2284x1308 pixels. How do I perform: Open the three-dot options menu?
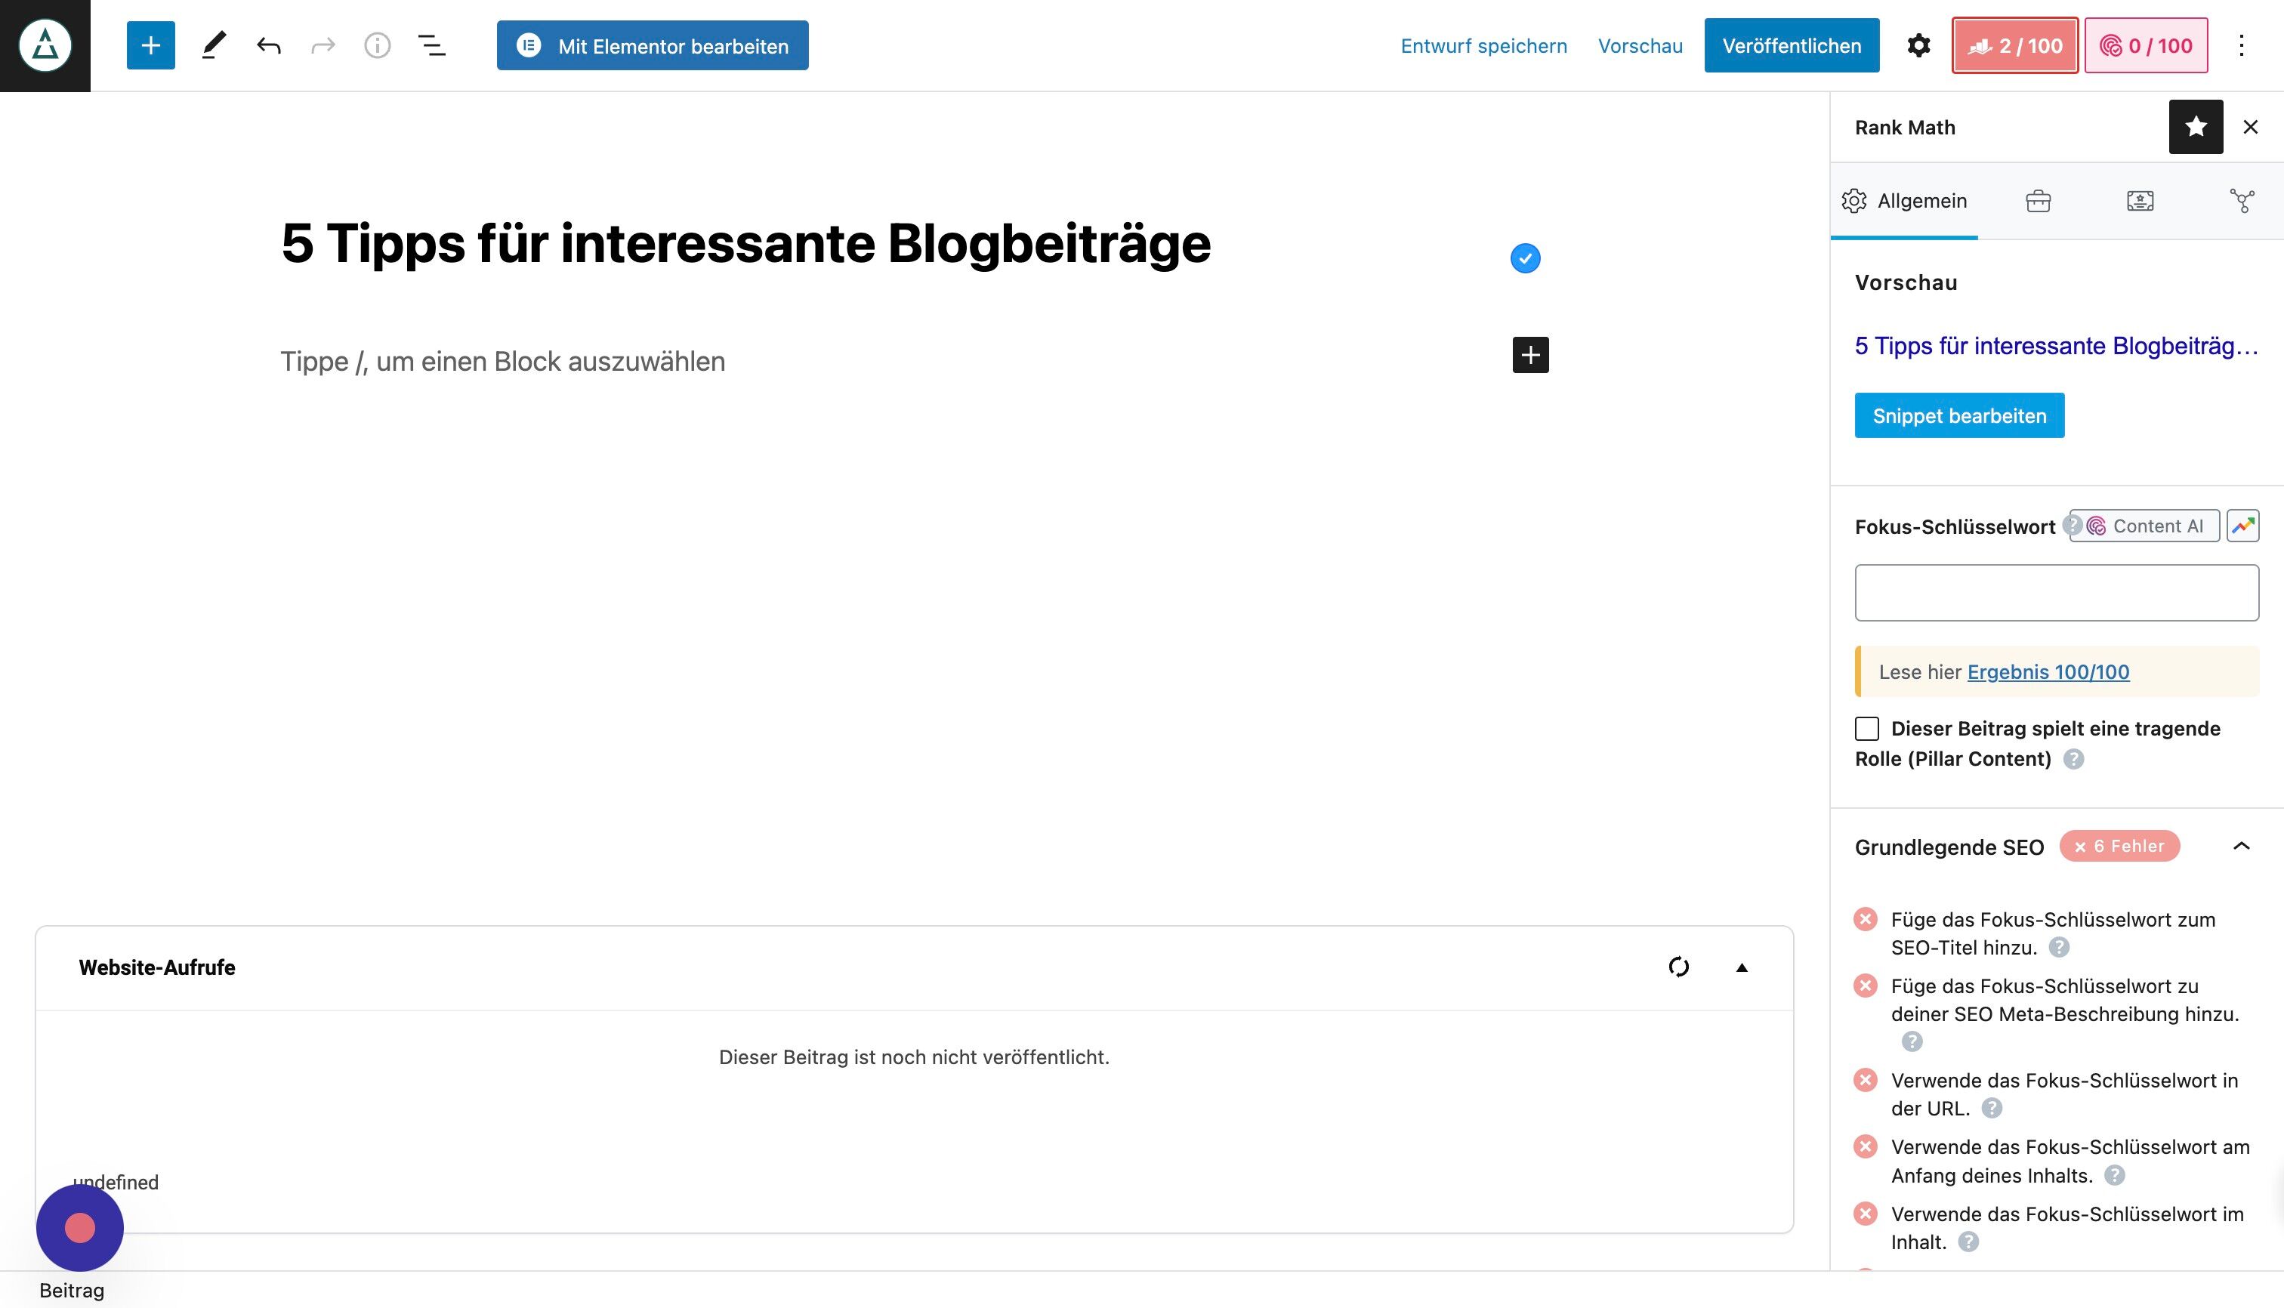click(x=2241, y=45)
